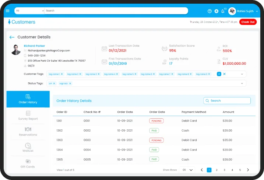This screenshot has width=264, height=180.
Task: Click the PENDING badge for order 1361
Action: 156,121
